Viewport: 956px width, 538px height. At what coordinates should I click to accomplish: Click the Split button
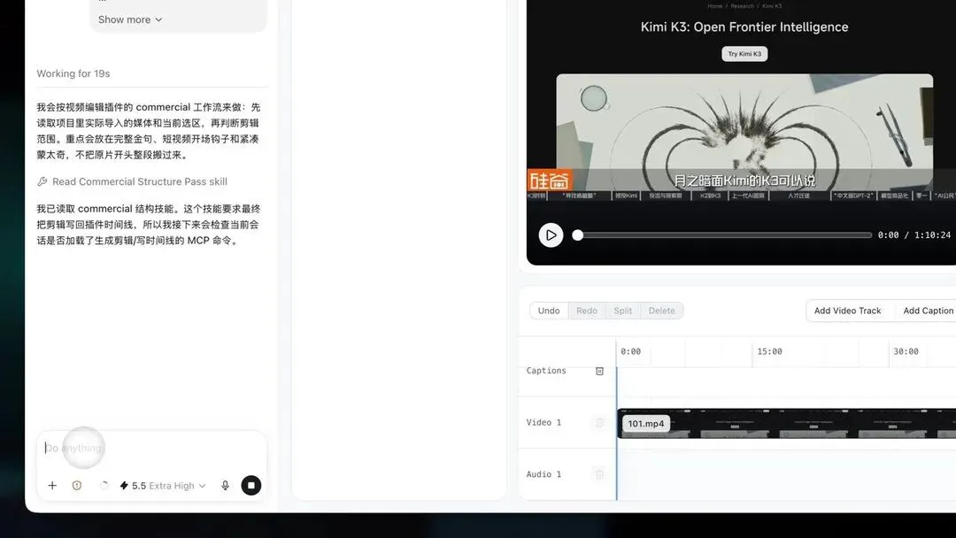point(622,311)
